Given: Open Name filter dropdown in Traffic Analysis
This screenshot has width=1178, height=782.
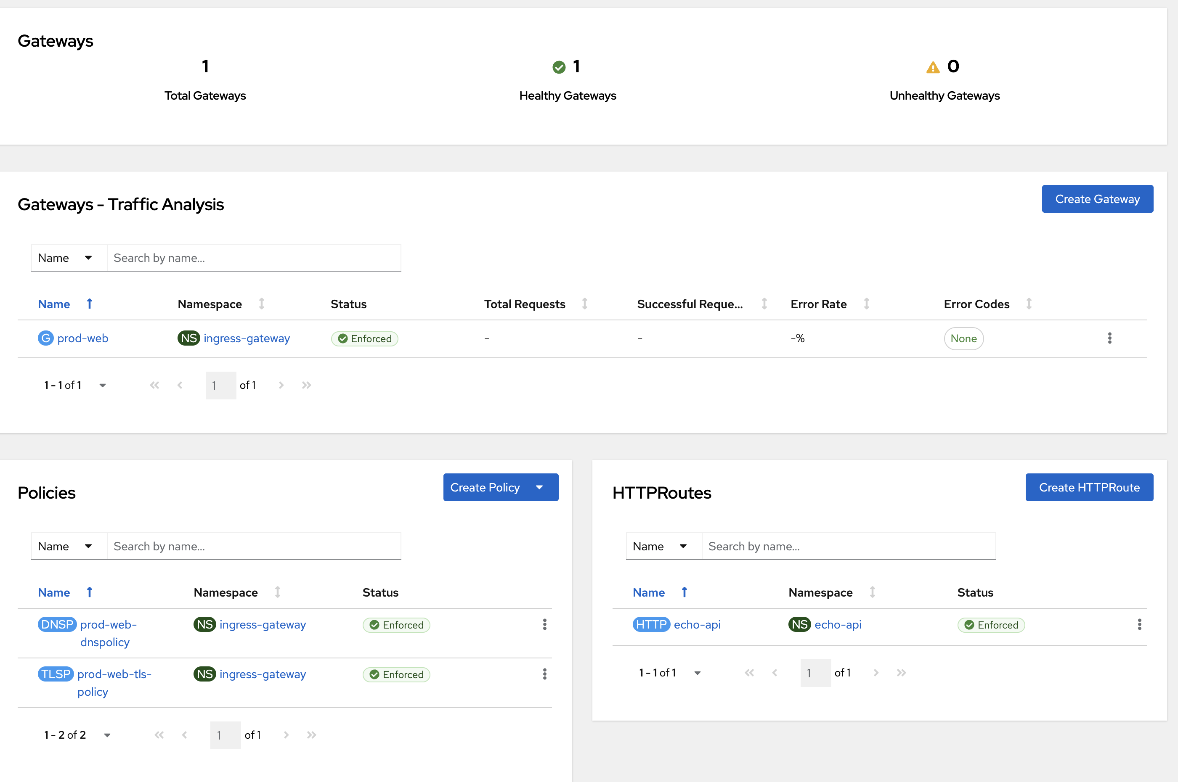Looking at the screenshot, I should point(69,258).
